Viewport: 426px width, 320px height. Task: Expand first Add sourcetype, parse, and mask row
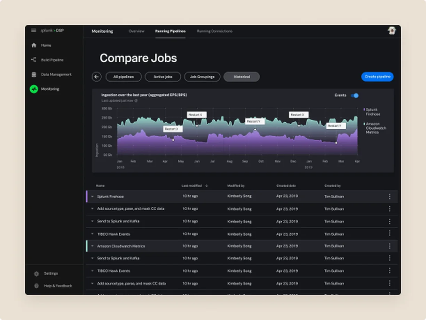[x=92, y=209]
